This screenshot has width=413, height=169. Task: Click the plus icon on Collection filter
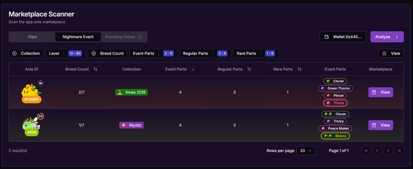tap(14, 53)
